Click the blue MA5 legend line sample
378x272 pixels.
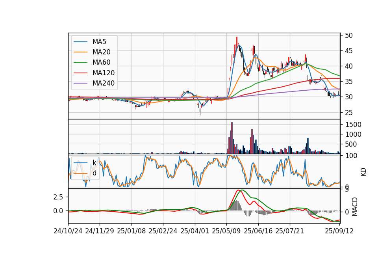tap(80, 42)
